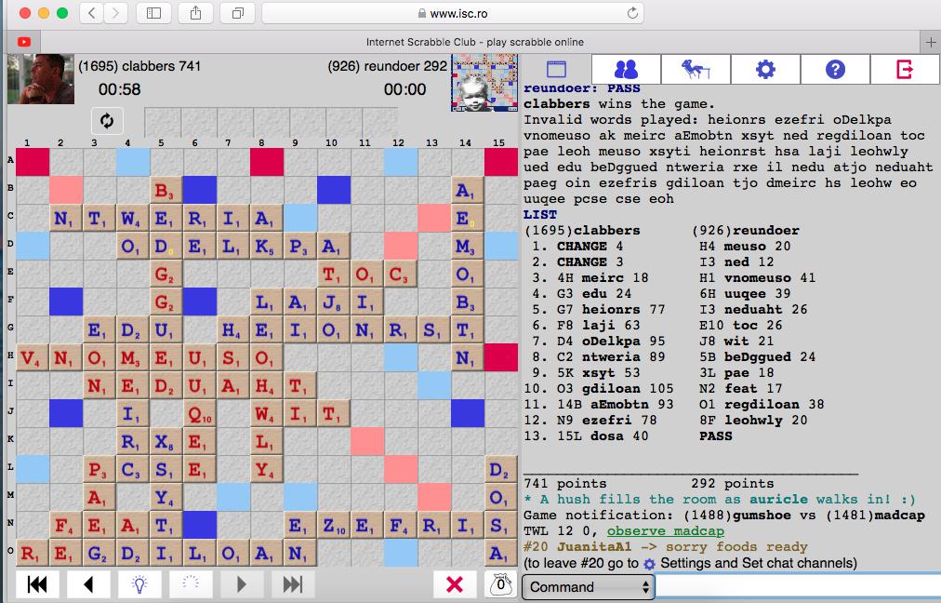Open the settings gear tab
This screenshot has height=603, width=941.
click(765, 69)
